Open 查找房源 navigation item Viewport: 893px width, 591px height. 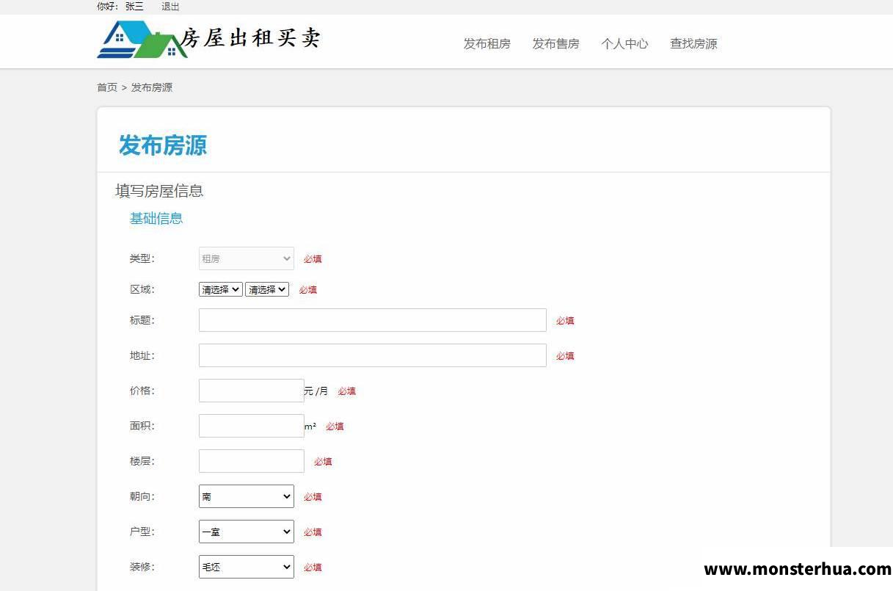693,43
